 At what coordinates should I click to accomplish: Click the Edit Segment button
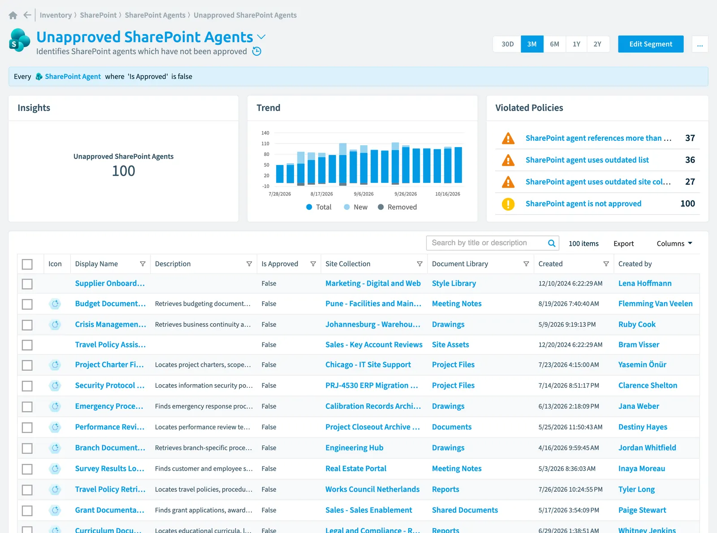[x=651, y=44]
